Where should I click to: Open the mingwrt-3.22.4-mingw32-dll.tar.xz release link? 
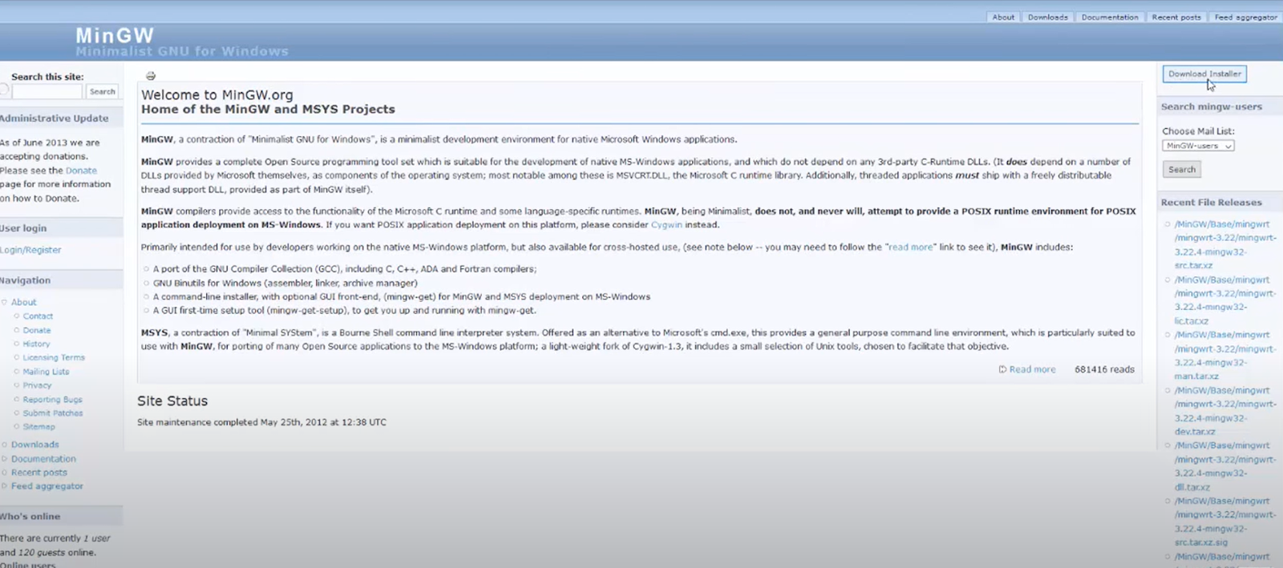click(1224, 466)
